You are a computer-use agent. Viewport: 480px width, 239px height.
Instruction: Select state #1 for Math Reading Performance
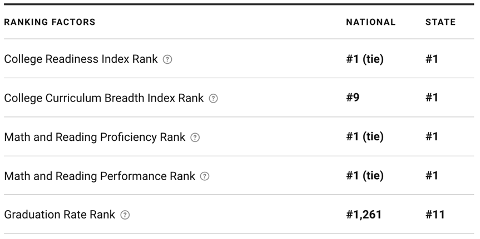tap(432, 176)
